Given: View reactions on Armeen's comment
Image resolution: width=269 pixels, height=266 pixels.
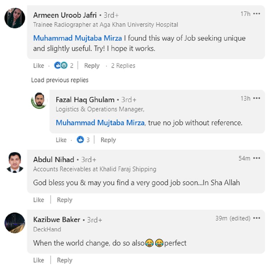Looking at the screenshot, I should pos(63,66).
